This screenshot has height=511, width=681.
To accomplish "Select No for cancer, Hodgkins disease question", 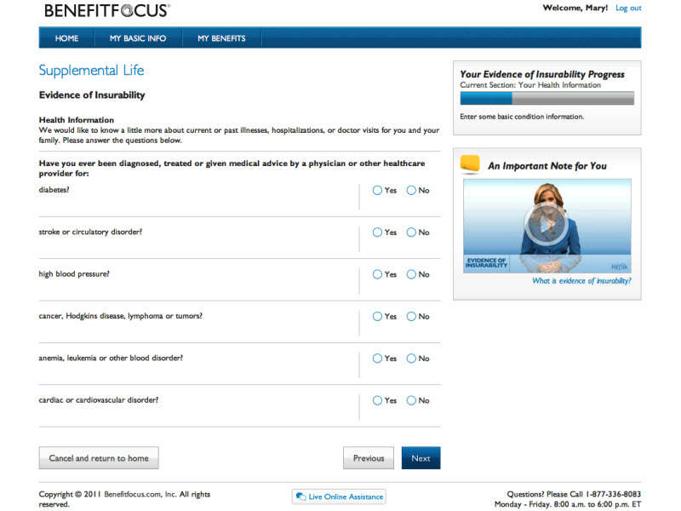I will coord(411,316).
